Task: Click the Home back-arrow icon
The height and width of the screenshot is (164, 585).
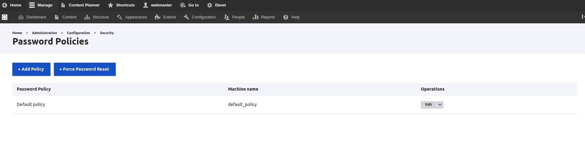Action: coord(5,5)
